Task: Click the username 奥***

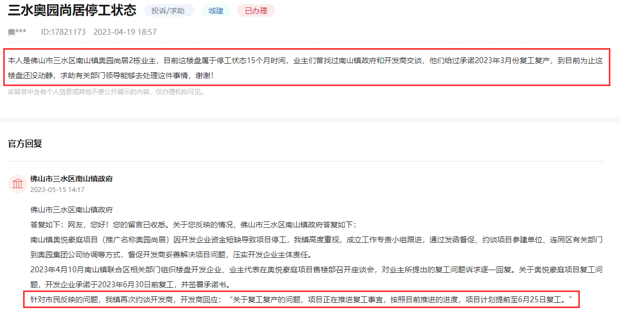Action: pyautogui.click(x=17, y=32)
